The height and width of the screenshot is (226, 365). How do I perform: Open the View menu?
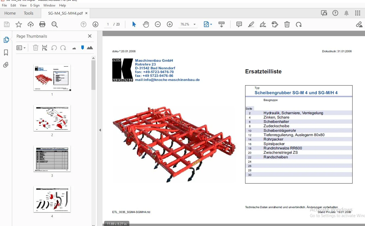[x=23, y=5]
